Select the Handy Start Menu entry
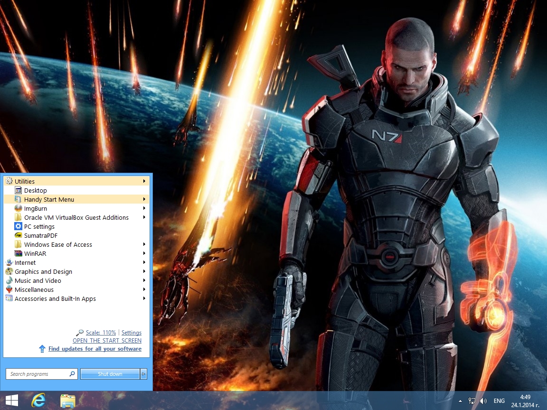The width and height of the screenshot is (547, 410). (x=76, y=199)
